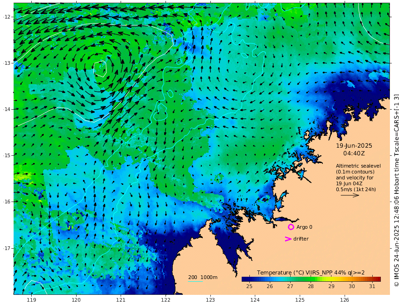
Task: Click the 0.5m/s velocity scale arrow
Action: 350,195
